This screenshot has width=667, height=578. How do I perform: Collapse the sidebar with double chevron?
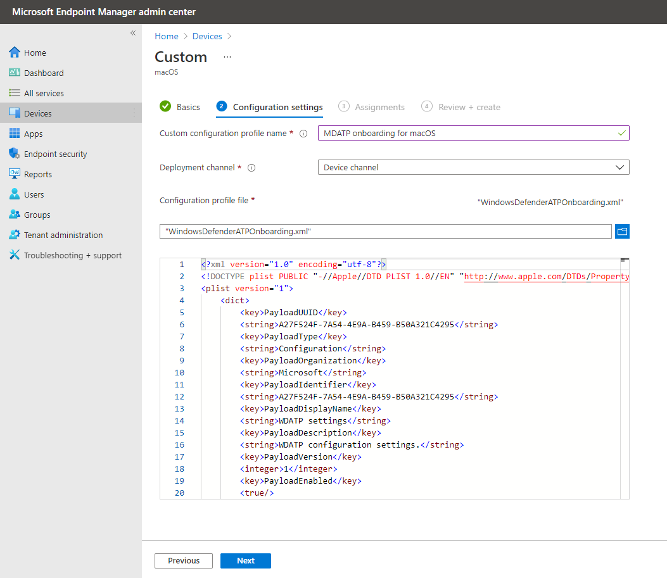pos(133,33)
